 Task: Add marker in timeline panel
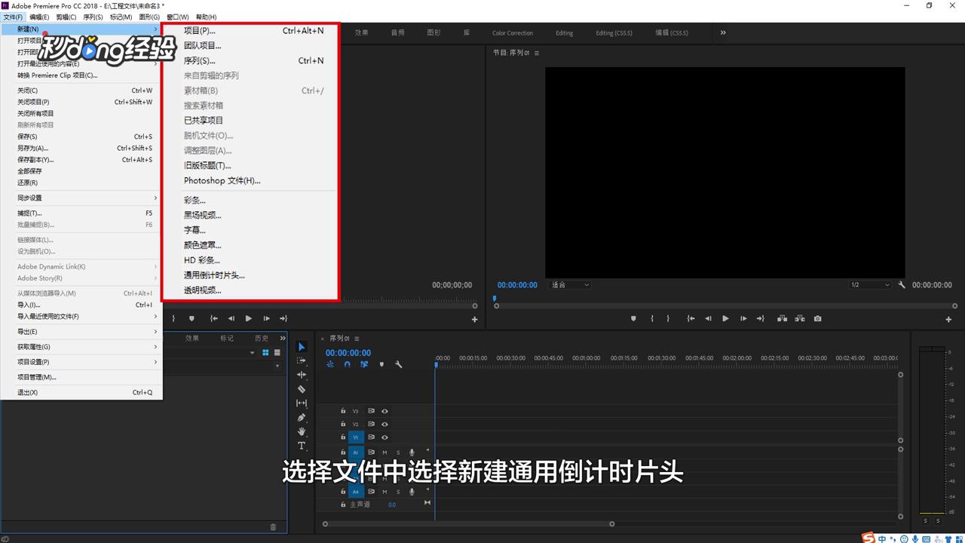coord(381,364)
